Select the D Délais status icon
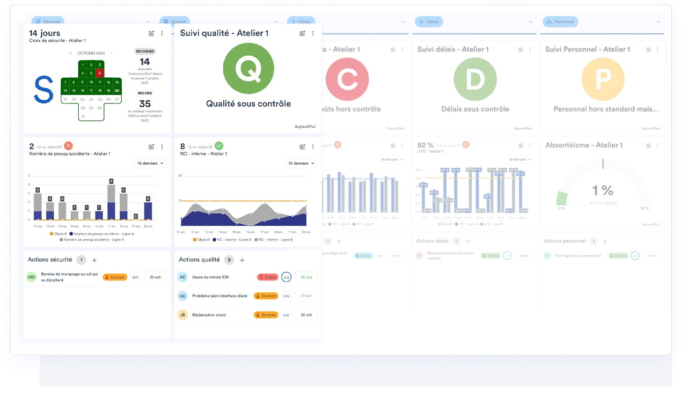 pos(475,79)
